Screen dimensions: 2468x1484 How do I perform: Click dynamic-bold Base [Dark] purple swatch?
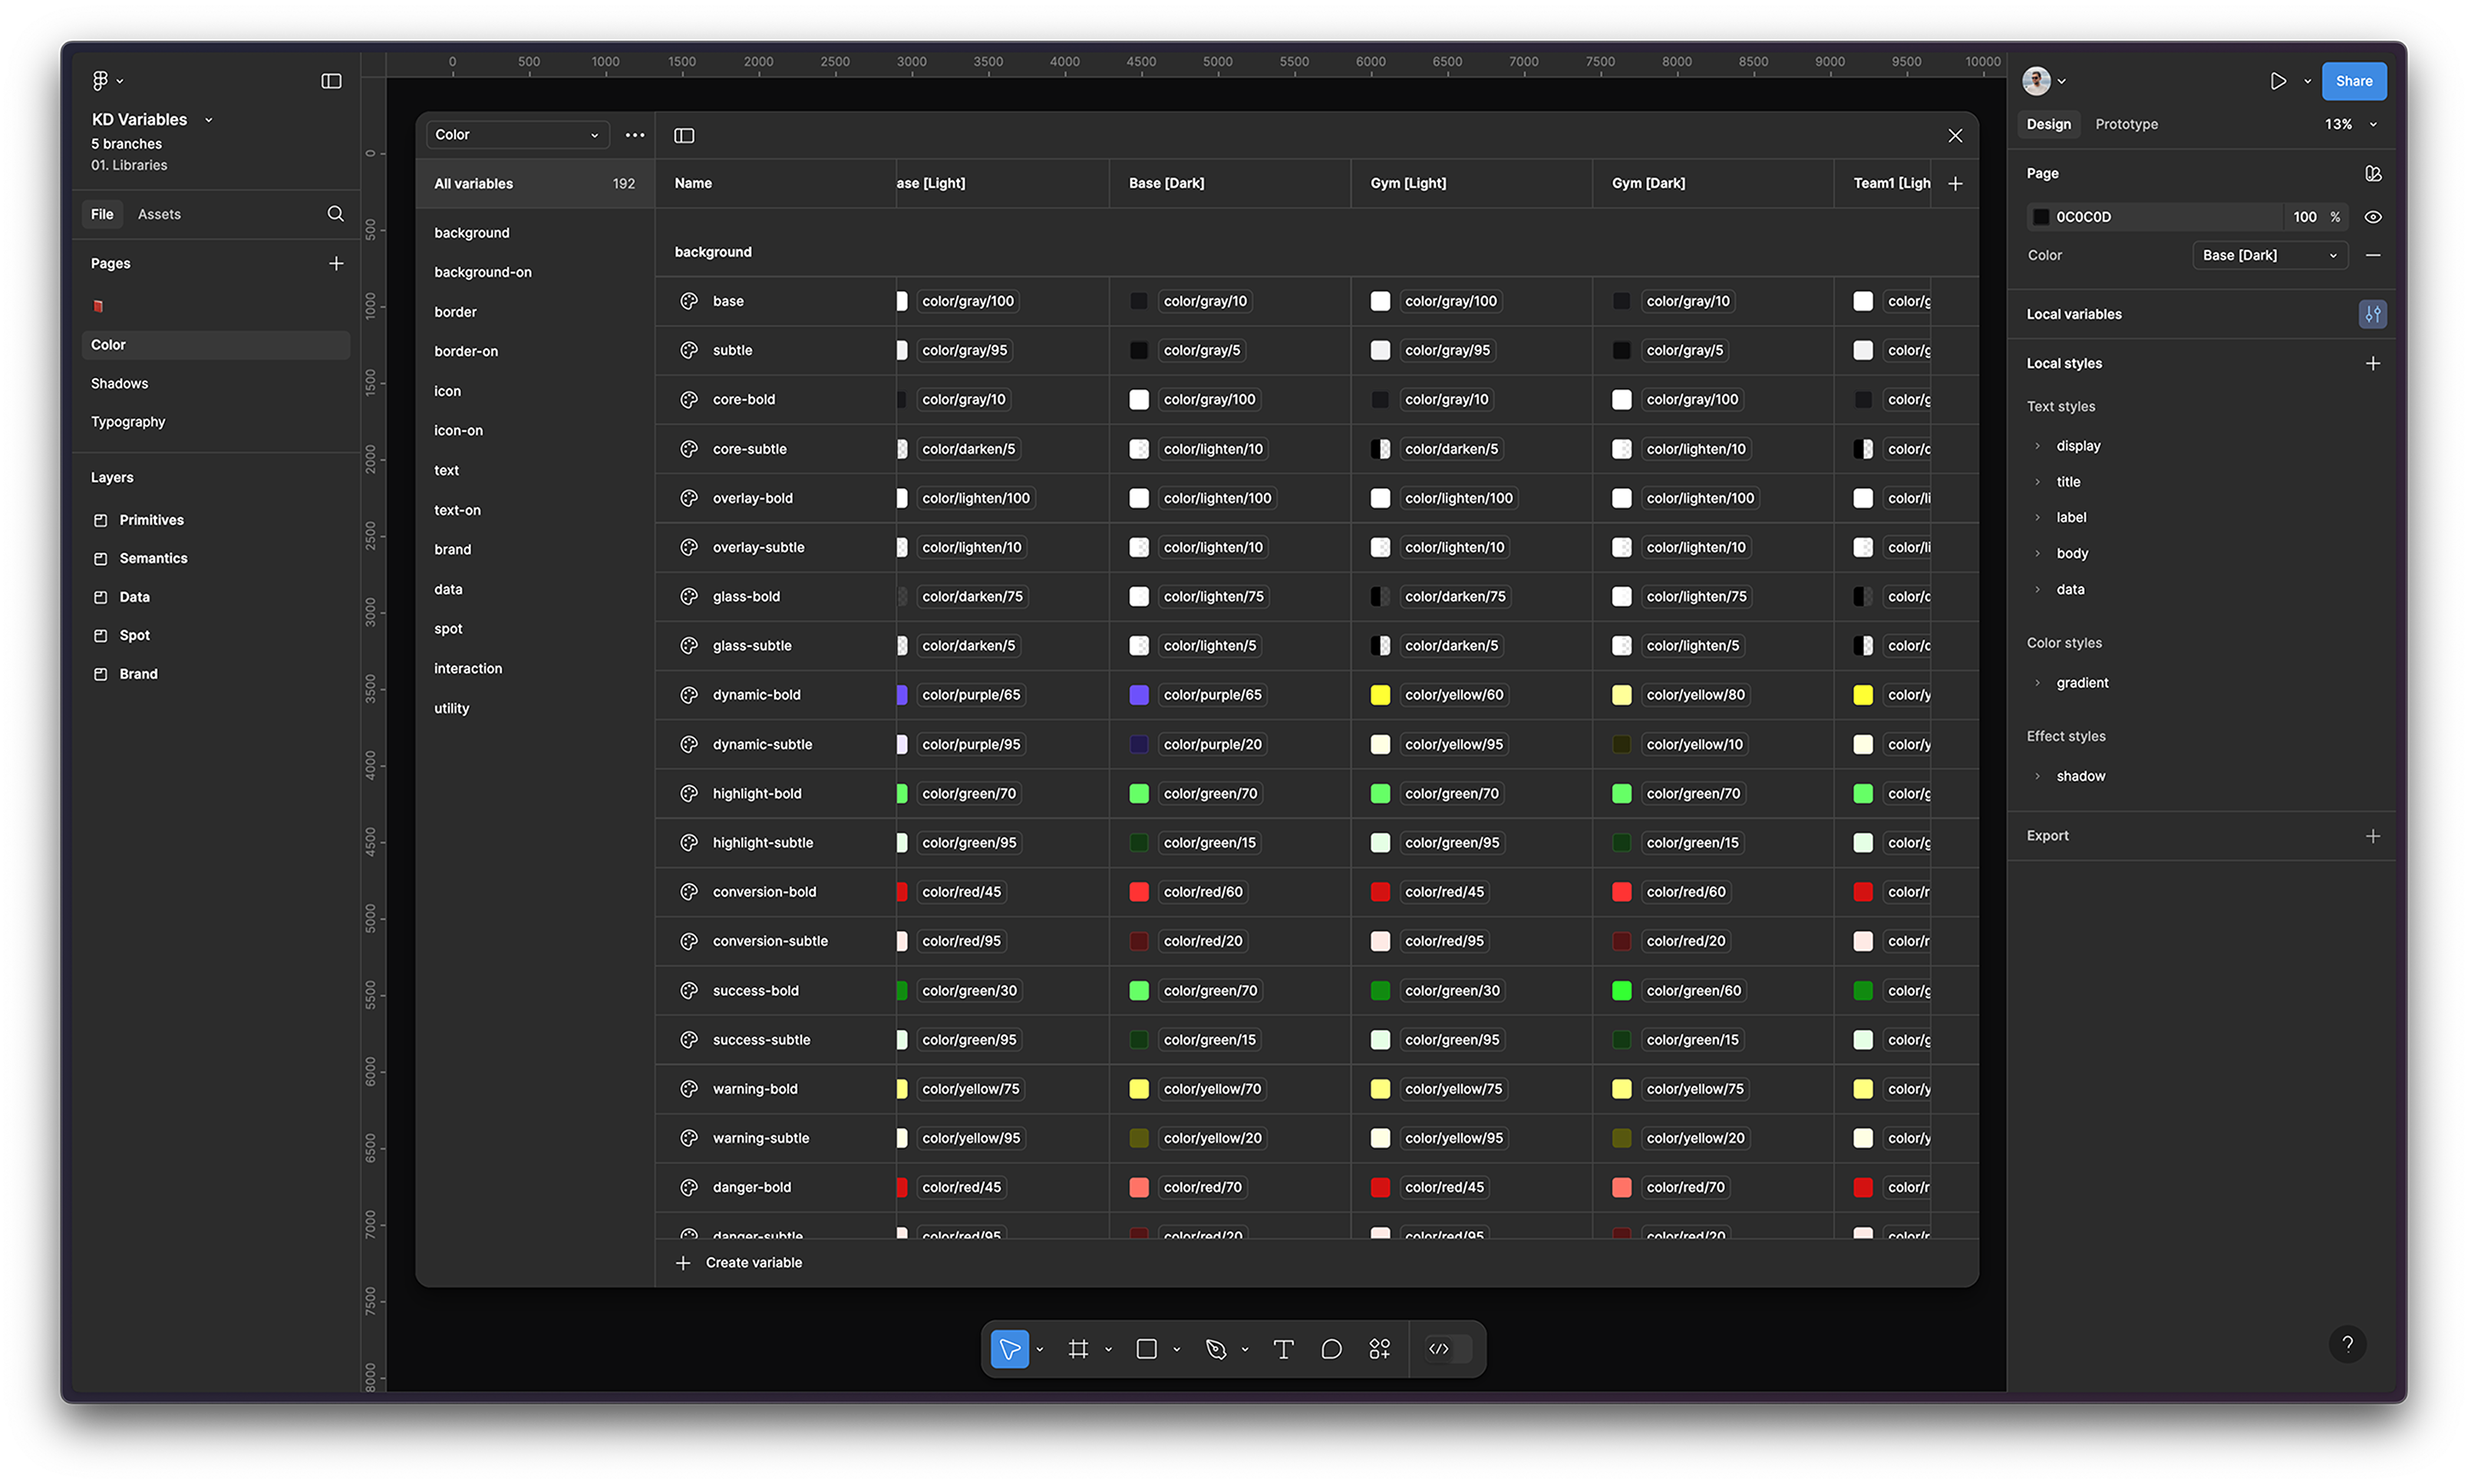(x=1138, y=695)
